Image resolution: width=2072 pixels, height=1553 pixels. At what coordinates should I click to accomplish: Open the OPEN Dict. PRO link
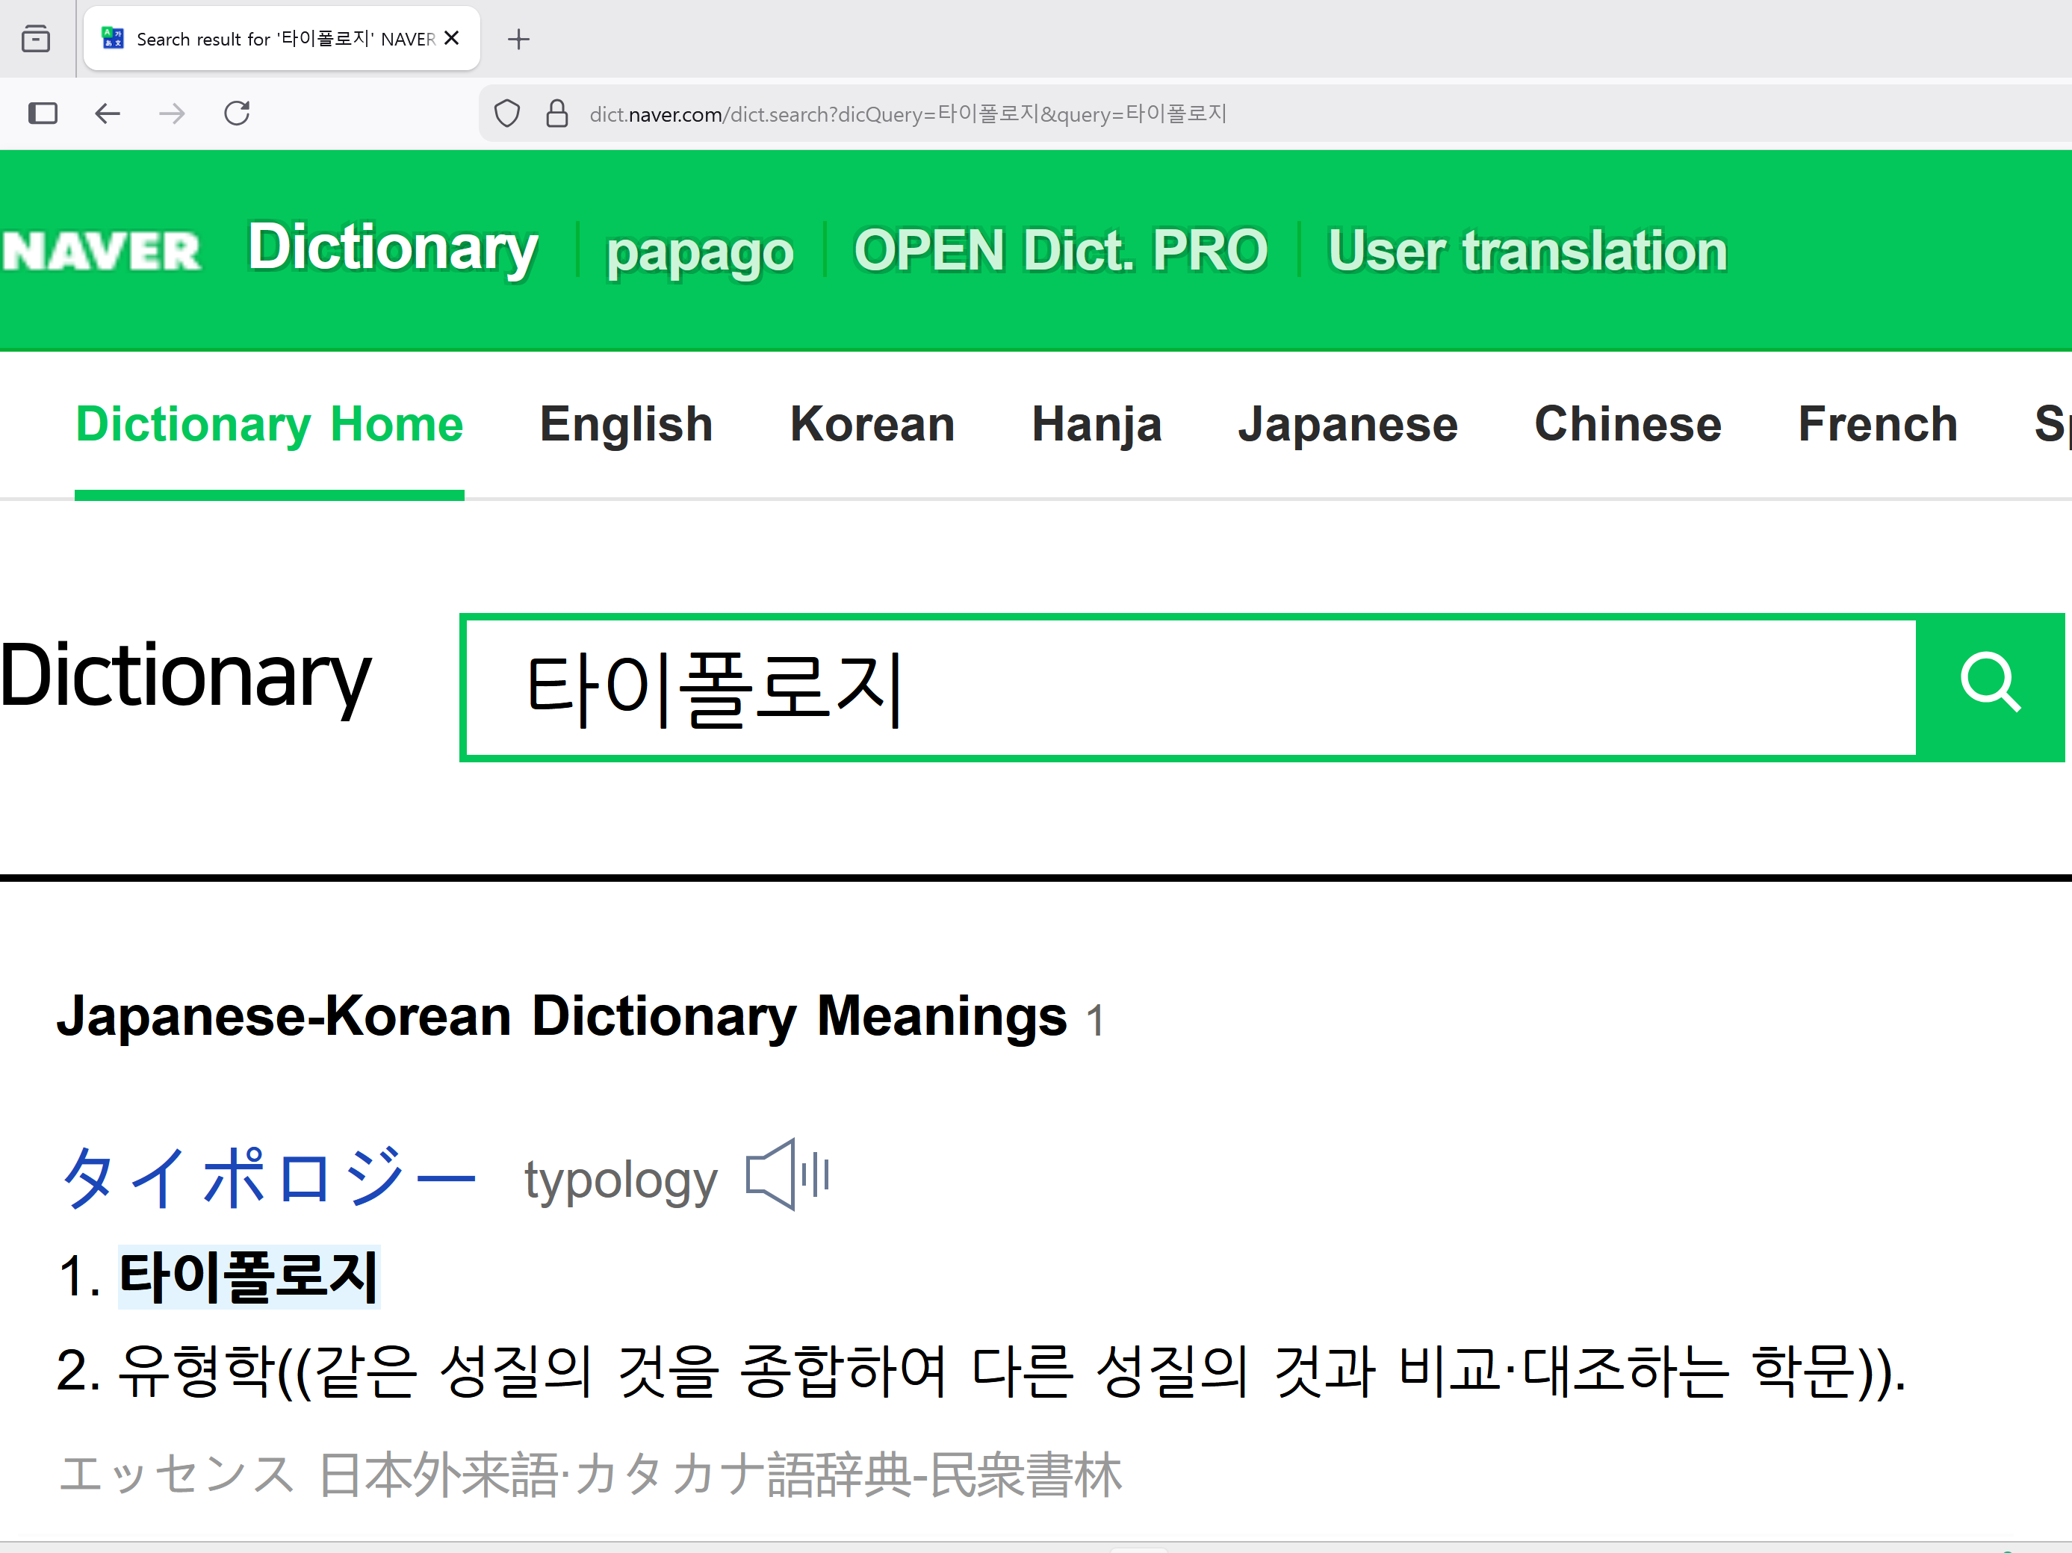[1061, 251]
